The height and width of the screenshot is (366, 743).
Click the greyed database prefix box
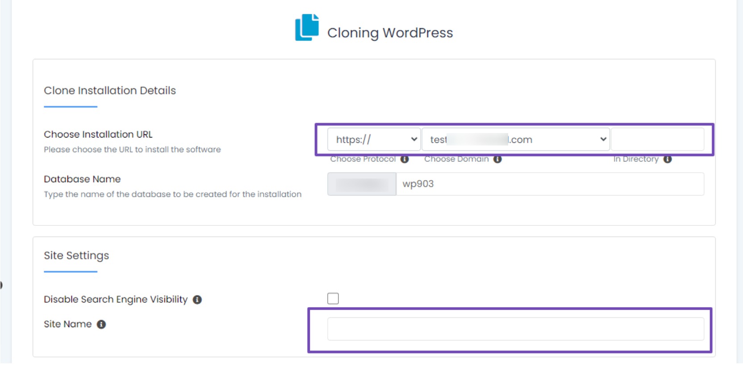click(x=362, y=184)
